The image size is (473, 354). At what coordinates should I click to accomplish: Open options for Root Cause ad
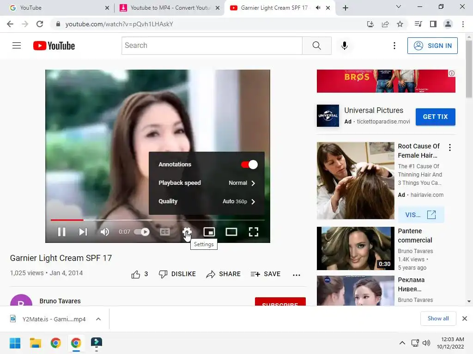450,147
